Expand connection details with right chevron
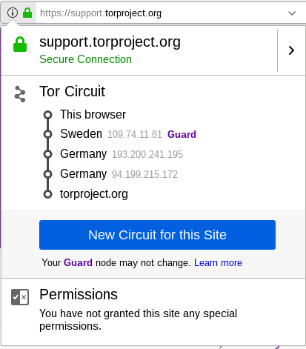 coord(292,50)
